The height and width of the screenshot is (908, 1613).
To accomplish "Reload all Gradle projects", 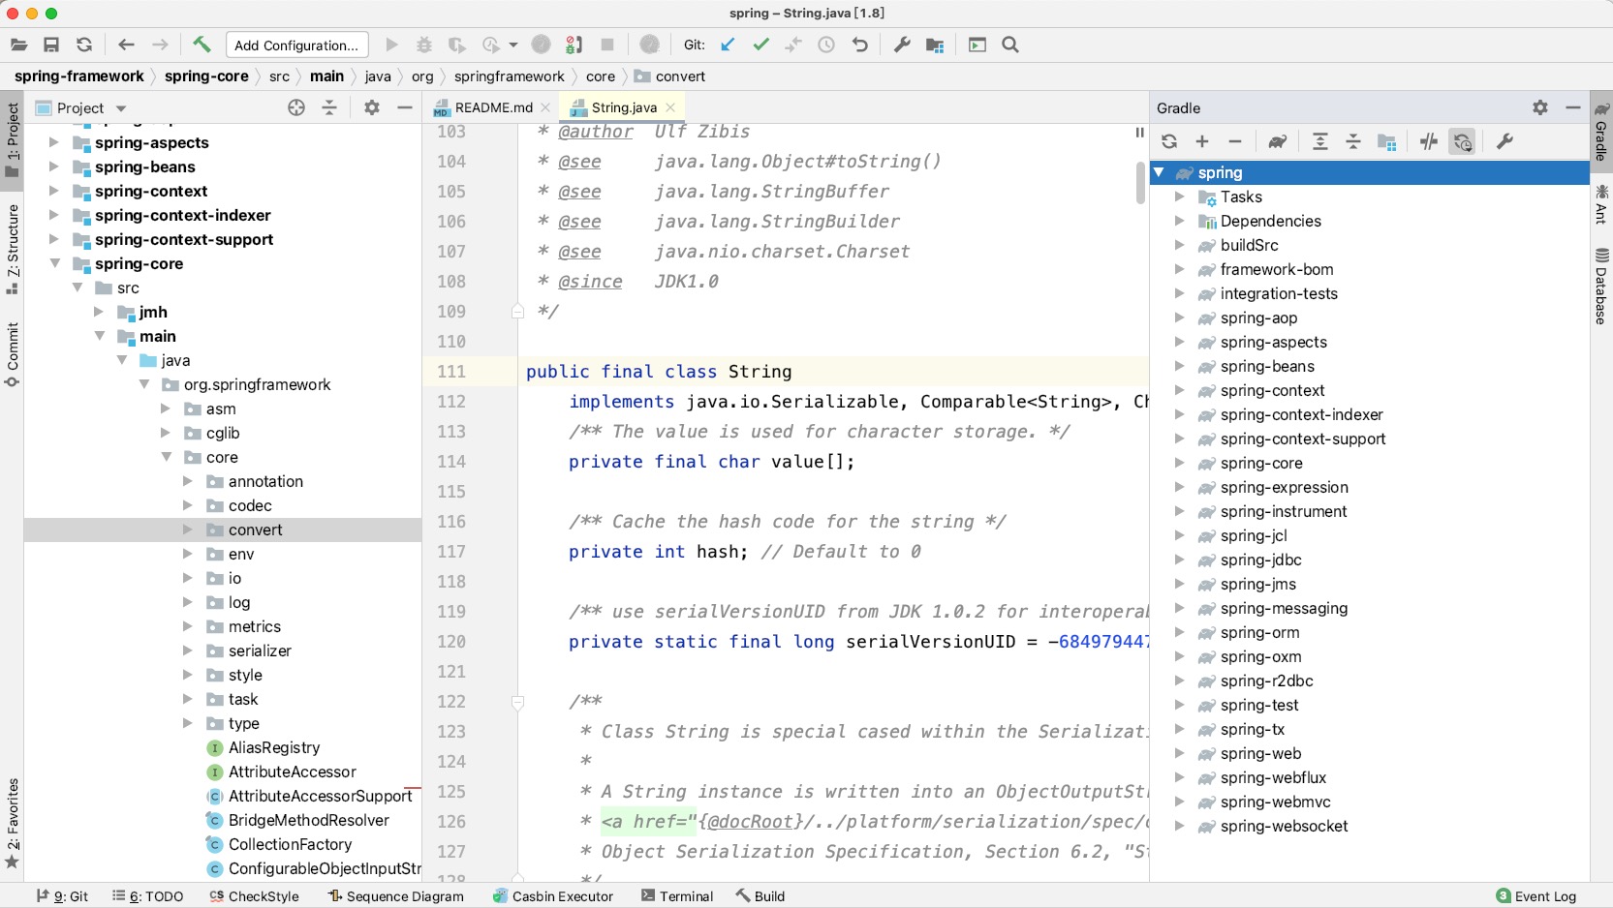I will tap(1169, 141).
